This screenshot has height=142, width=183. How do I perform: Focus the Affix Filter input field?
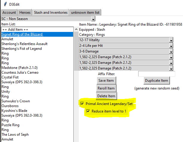[x=157, y=74]
